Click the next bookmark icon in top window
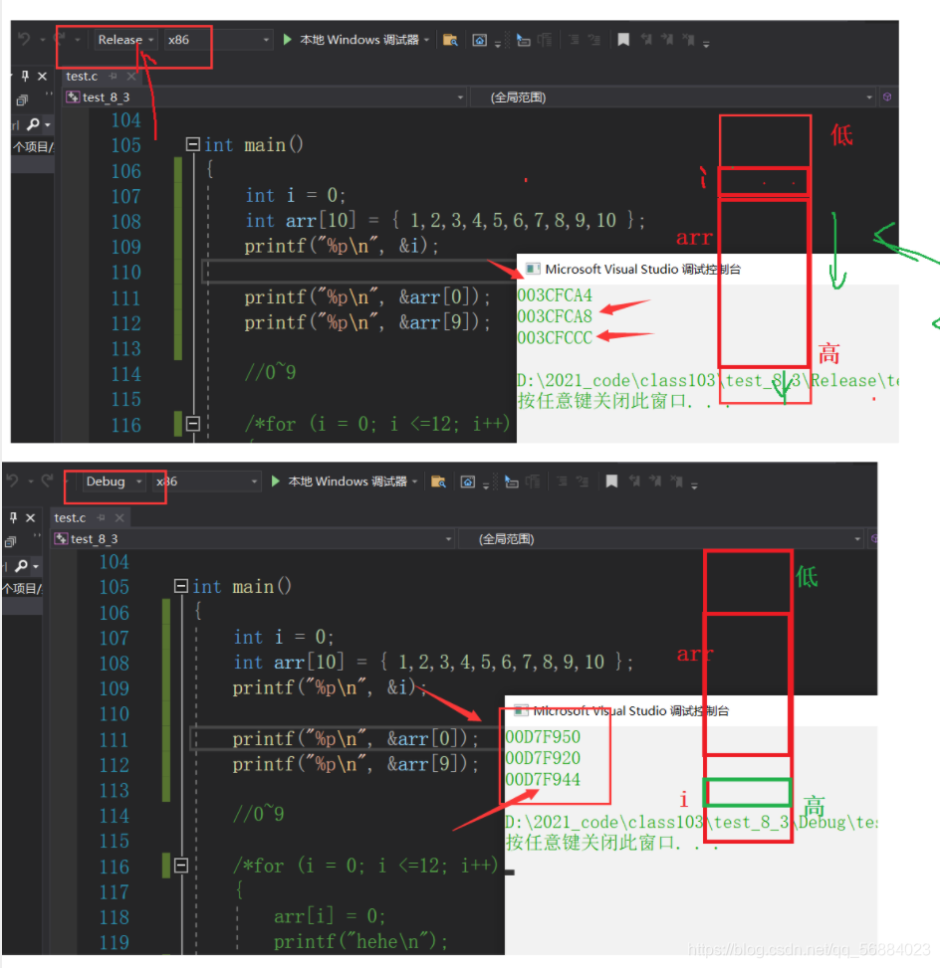The width and height of the screenshot is (940, 968). 667,40
